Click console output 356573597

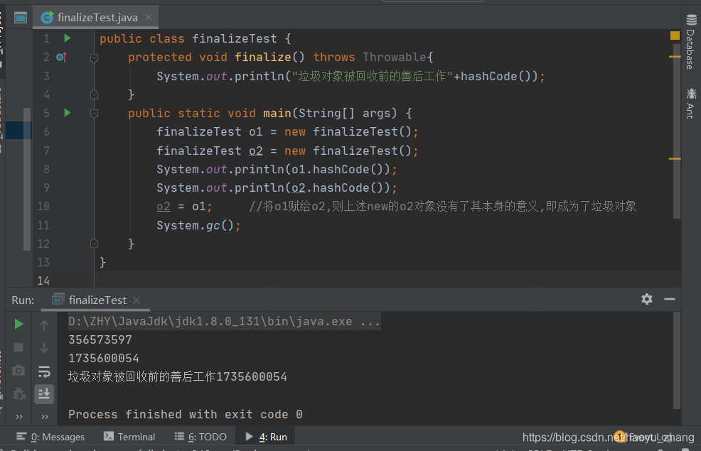[x=100, y=339]
